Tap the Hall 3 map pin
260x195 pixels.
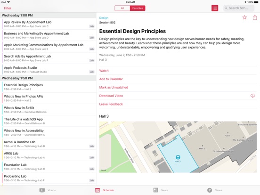(x=178, y=157)
